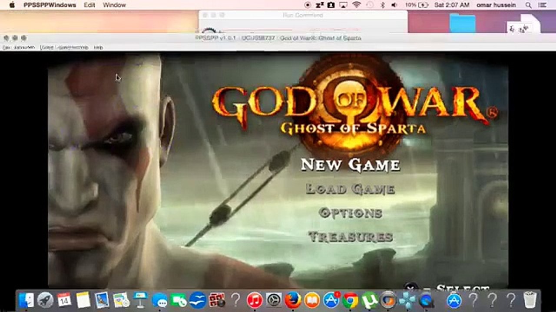
Task: Open Calendar from the dock
Action: (x=64, y=300)
